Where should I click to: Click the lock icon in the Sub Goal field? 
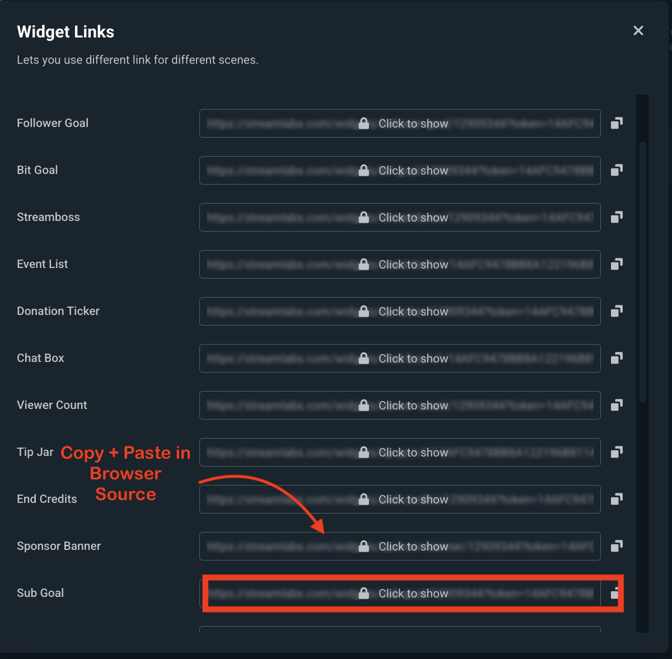364,593
